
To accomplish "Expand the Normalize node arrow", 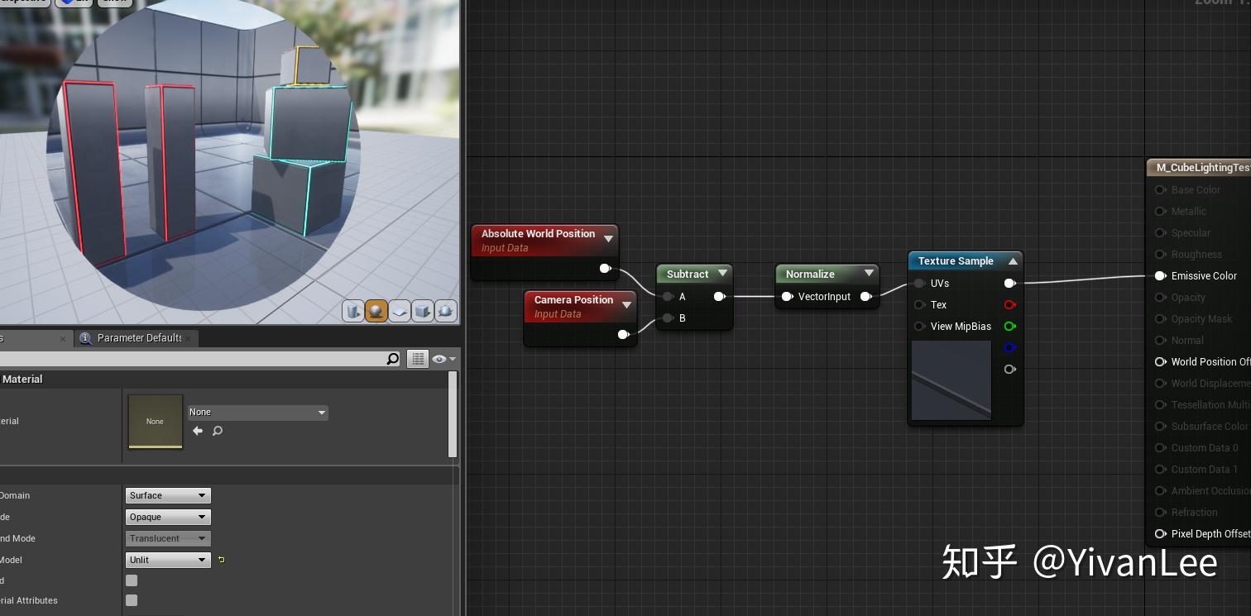I will pyautogui.click(x=869, y=274).
